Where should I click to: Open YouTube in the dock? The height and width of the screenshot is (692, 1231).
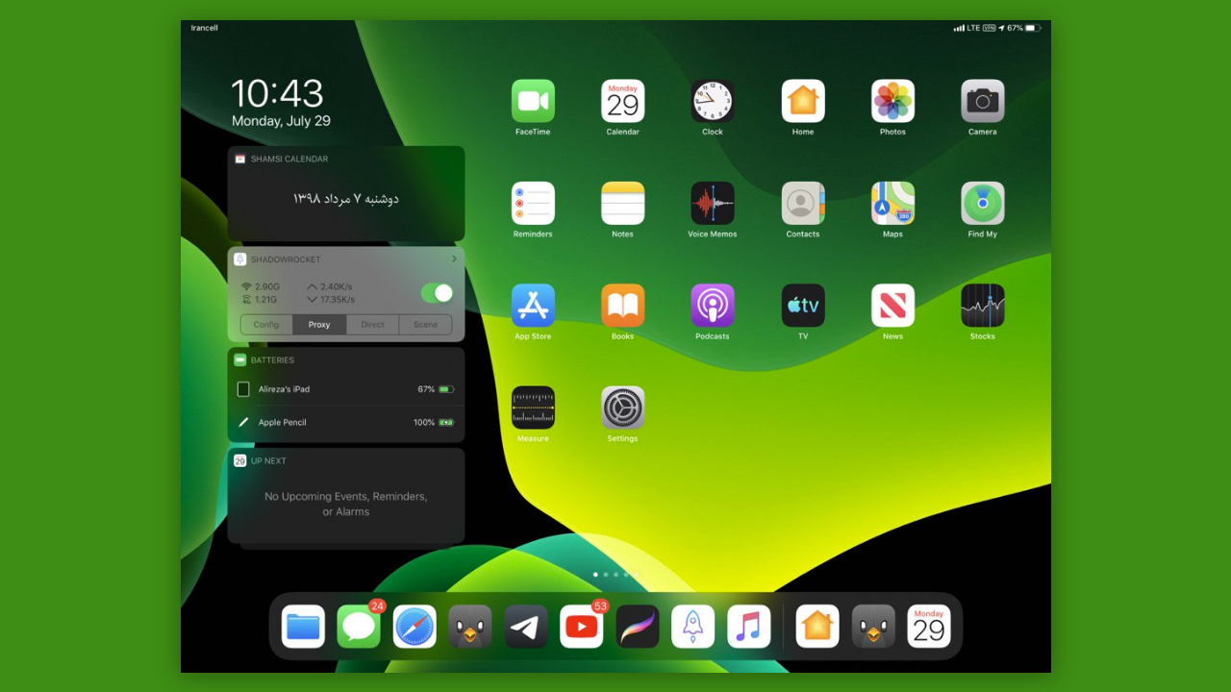click(x=582, y=627)
